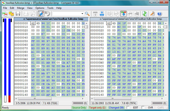Toggle the Edit mode pencil icon

(41, 14)
